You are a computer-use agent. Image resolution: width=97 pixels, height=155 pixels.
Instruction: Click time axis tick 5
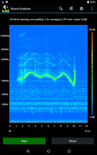coord(42,126)
